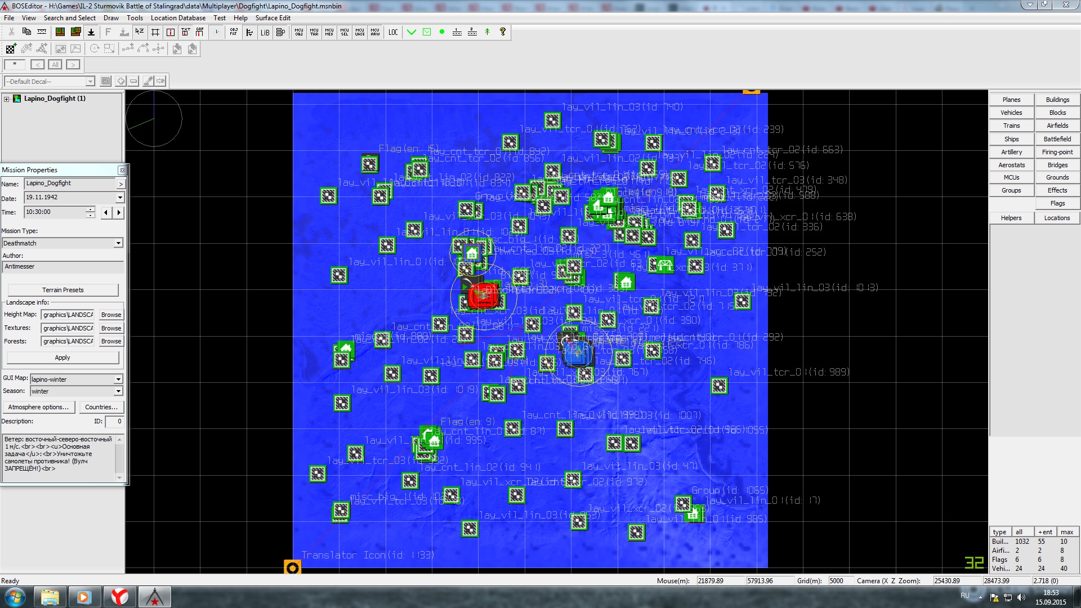Click the green envelope icon
The image size is (1081, 608).
(x=427, y=32)
